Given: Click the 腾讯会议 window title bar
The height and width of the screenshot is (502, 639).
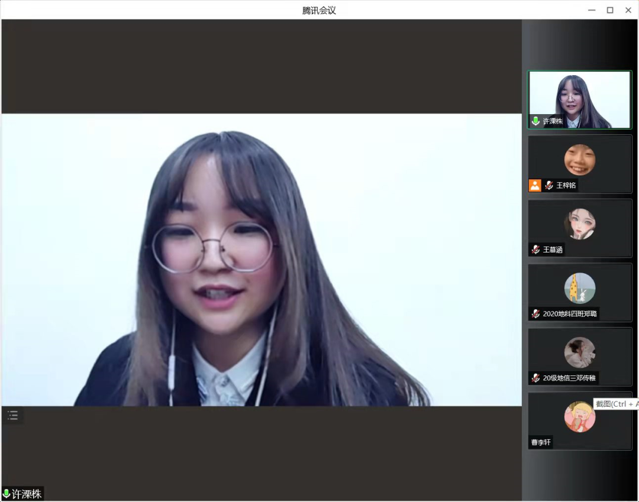Looking at the screenshot, I should [x=319, y=10].
